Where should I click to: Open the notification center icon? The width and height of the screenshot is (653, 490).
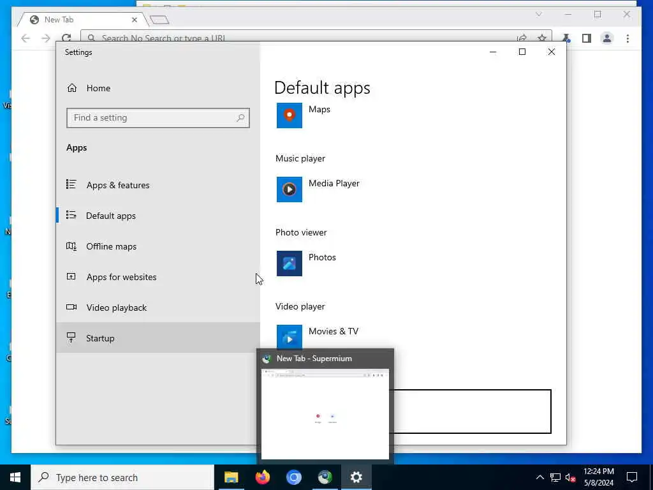click(x=632, y=477)
